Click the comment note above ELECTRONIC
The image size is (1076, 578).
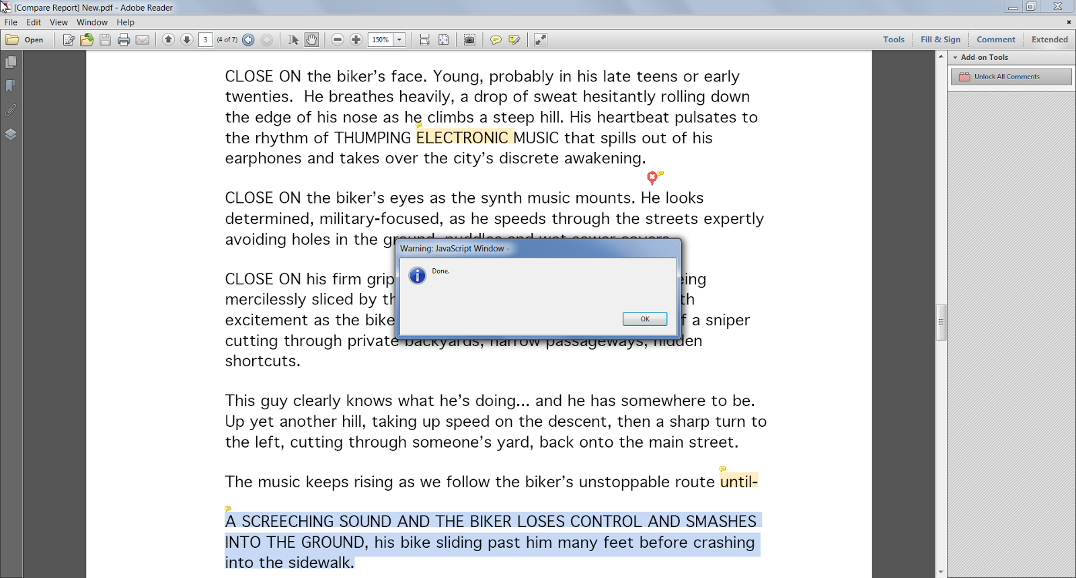click(419, 125)
